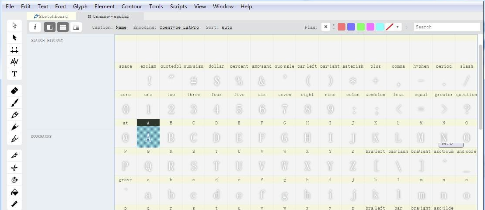This screenshot has width=485, height=210.
Task: Open the View menu
Action: (x=200, y=6)
